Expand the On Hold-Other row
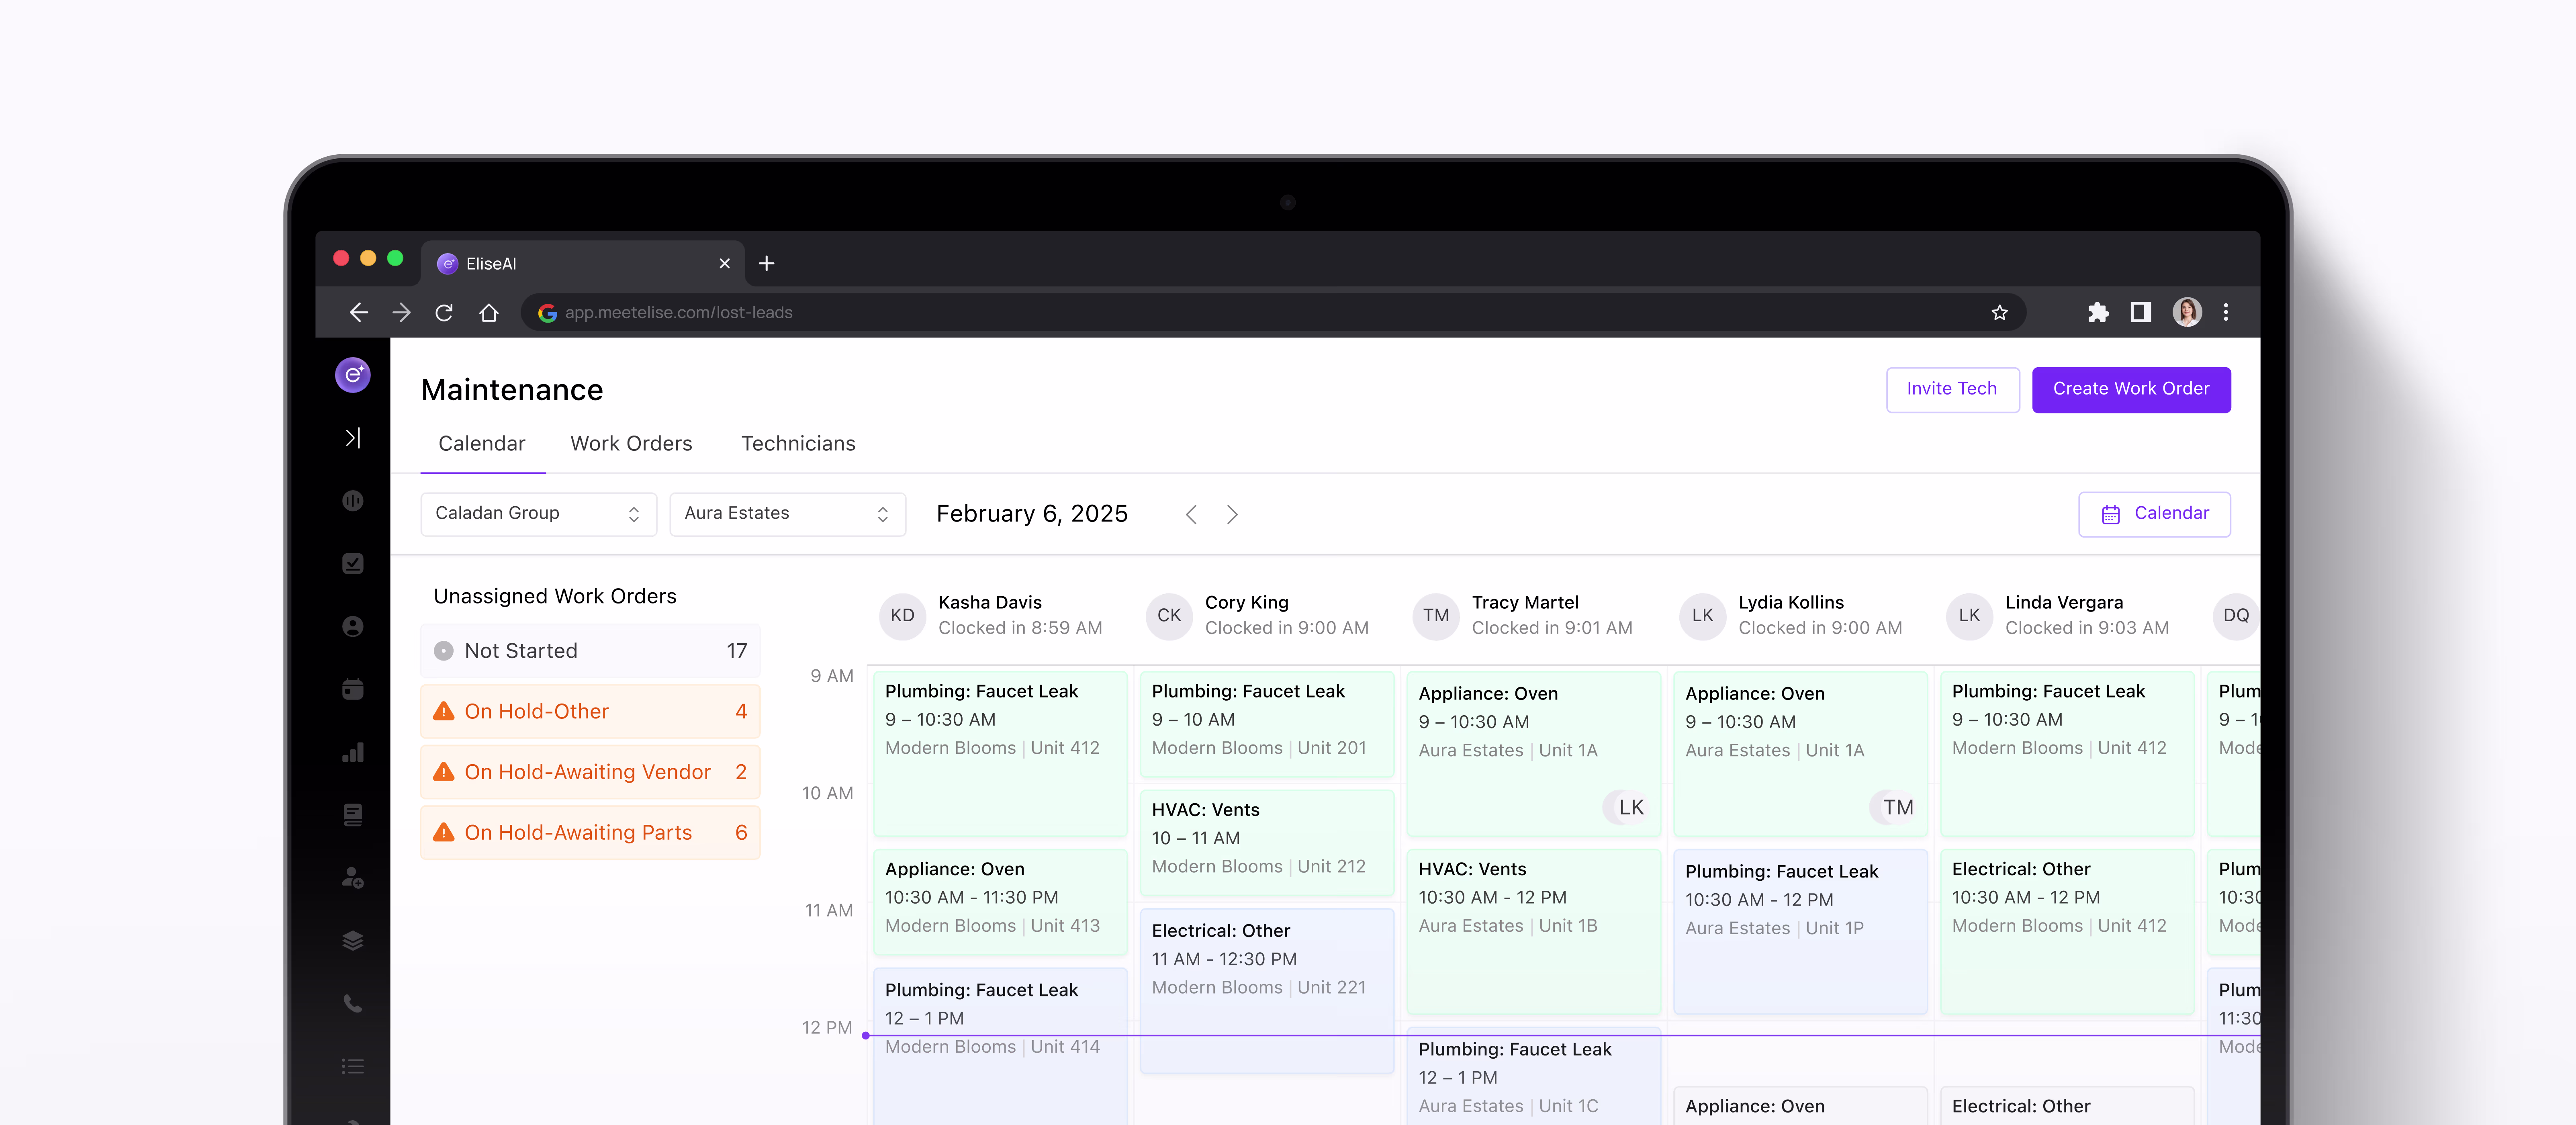2576x1125 pixels. pos(590,712)
